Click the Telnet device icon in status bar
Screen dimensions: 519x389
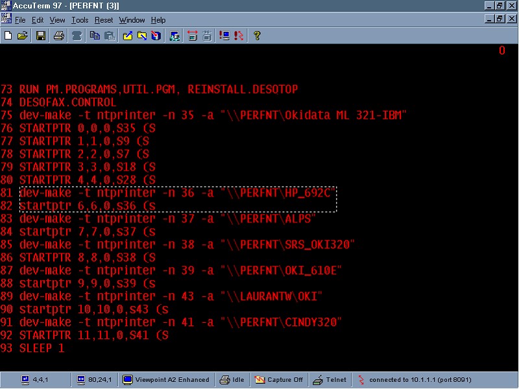(318, 380)
